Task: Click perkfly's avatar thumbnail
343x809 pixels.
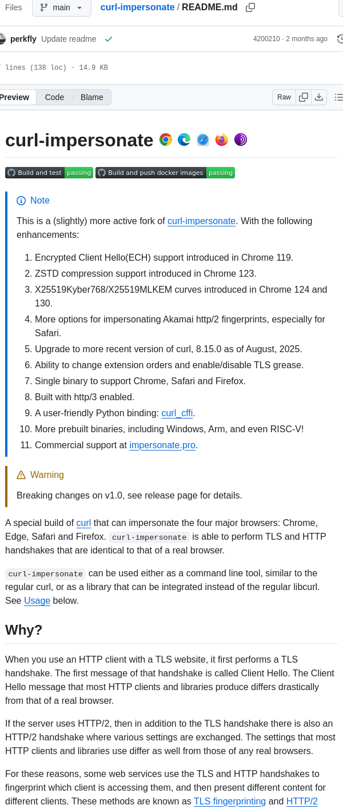Action: [4, 38]
